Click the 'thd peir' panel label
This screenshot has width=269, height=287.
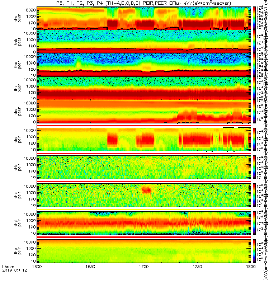click(18, 223)
